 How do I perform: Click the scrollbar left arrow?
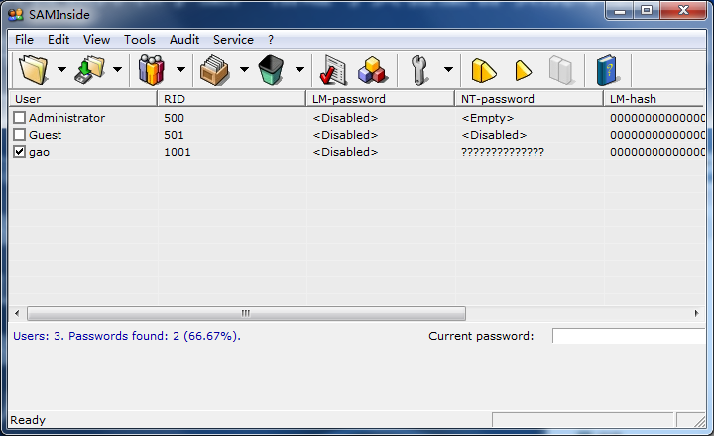tap(17, 313)
